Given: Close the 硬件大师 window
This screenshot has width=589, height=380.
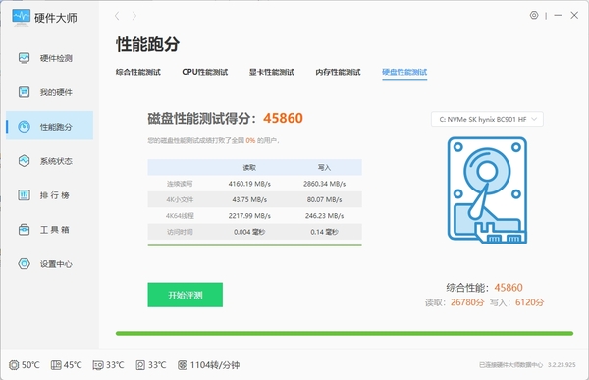Looking at the screenshot, I should pos(574,15).
